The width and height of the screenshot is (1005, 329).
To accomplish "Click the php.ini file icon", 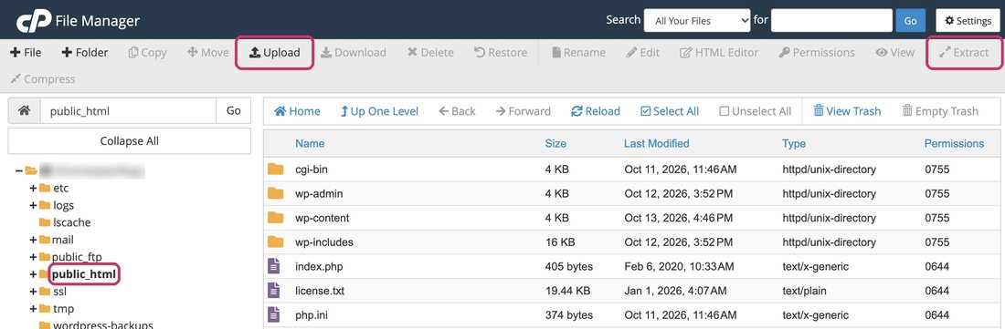I will (274, 315).
